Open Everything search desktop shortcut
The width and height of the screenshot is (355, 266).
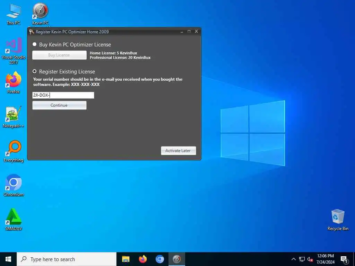tap(14, 151)
